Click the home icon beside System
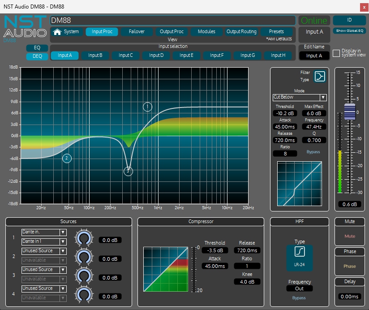 [57, 32]
